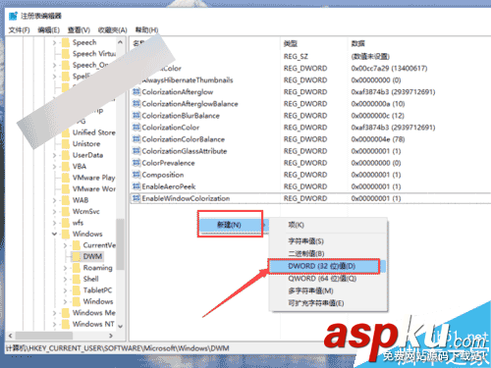Click the 0xaf3874b3 data of ColorizationAfterglow

pos(393,91)
